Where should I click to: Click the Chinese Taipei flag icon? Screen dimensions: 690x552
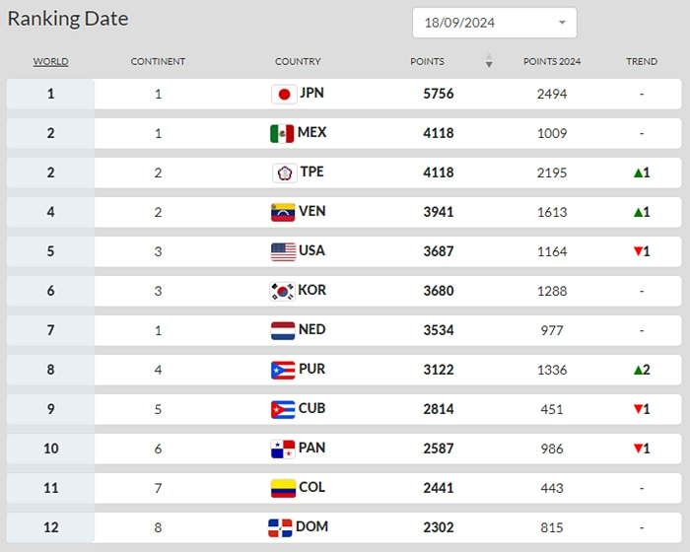(x=284, y=173)
